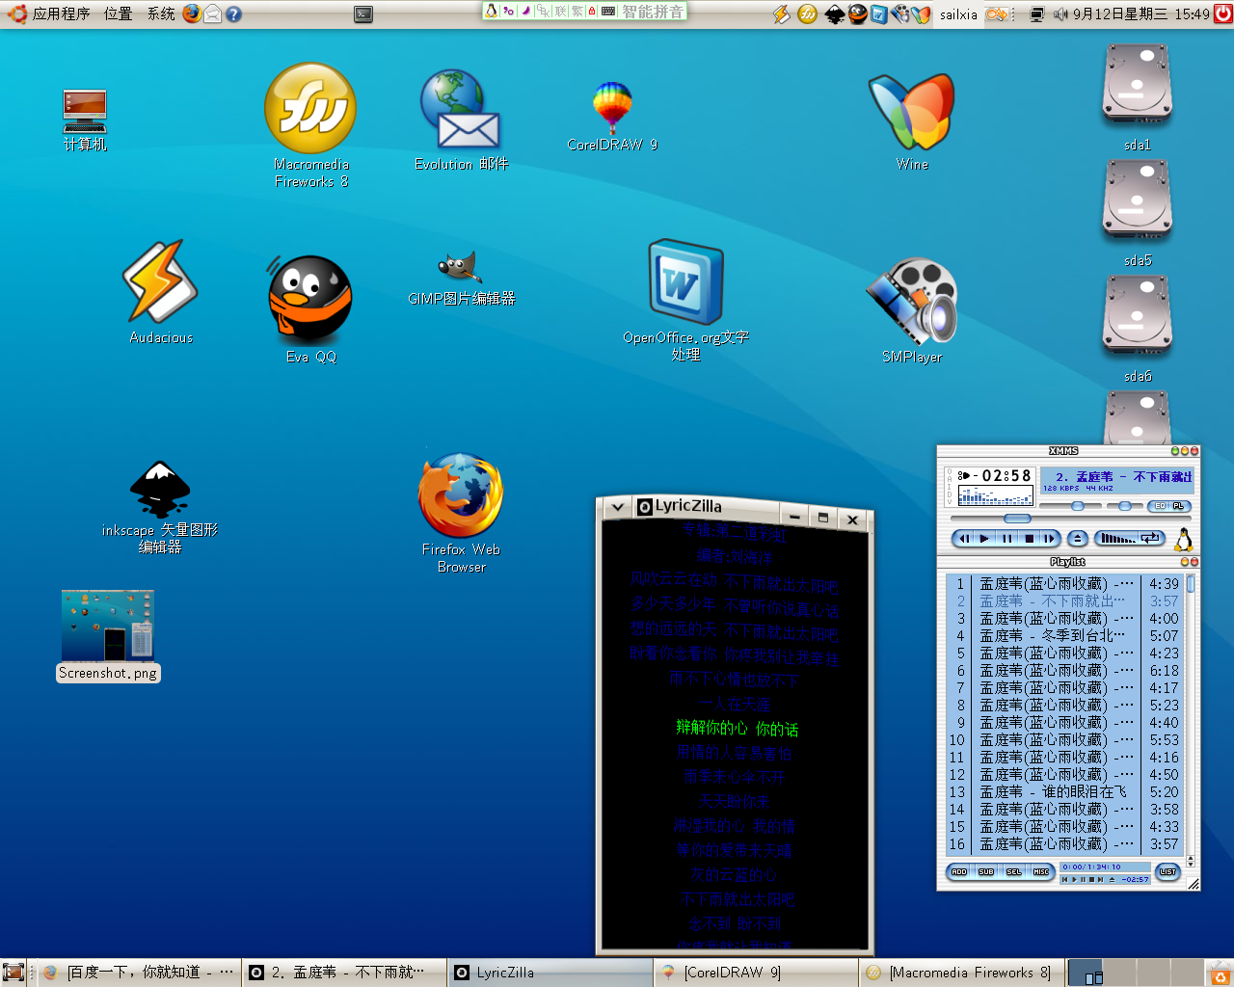Open inkscape 矢量图形编辑器 icon
1234x987 pixels.
click(x=160, y=507)
